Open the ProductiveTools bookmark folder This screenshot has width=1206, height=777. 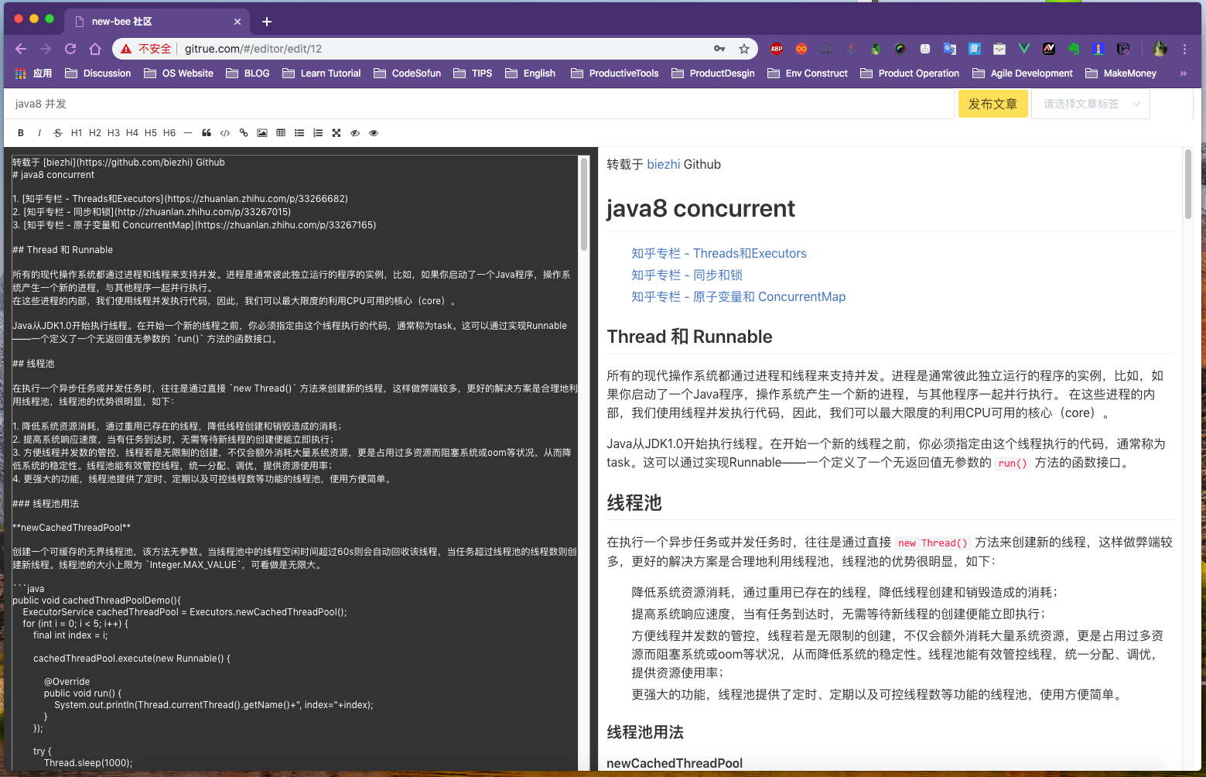click(x=615, y=74)
